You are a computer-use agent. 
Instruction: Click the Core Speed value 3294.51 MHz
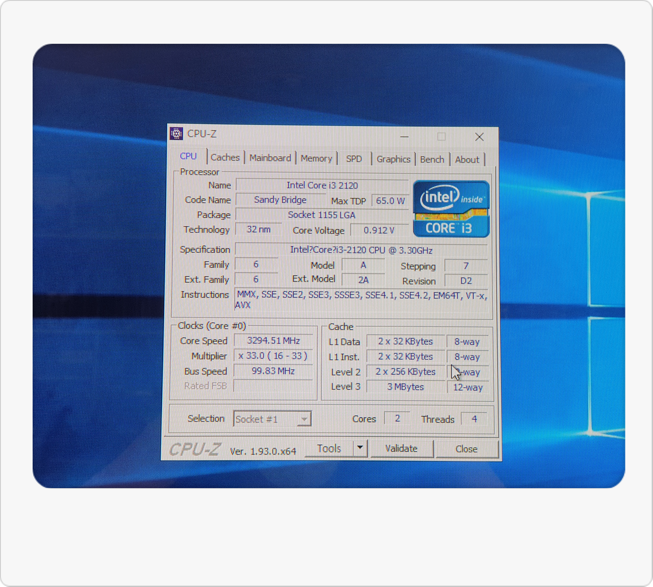tap(273, 340)
